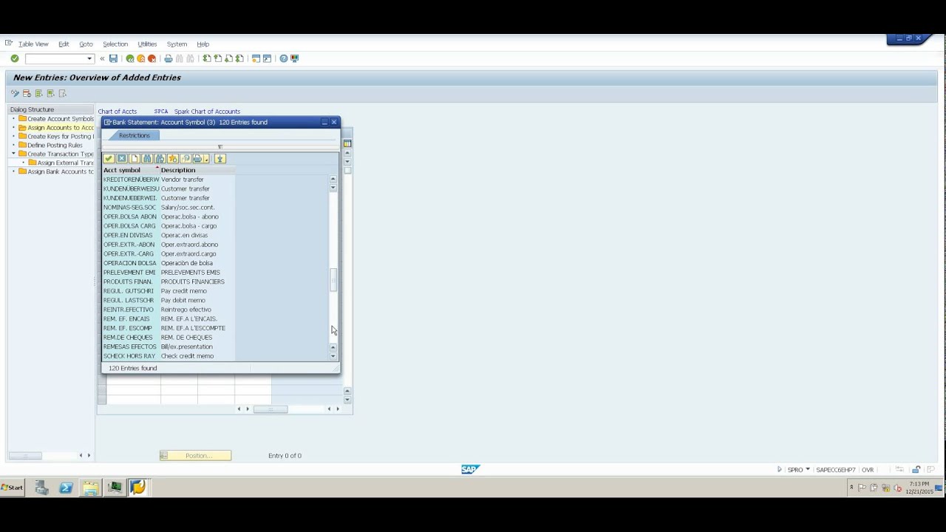Click the dialog pin/hold icon
Image resolution: width=946 pixels, height=532 pixels.
[x=220, y=159]
